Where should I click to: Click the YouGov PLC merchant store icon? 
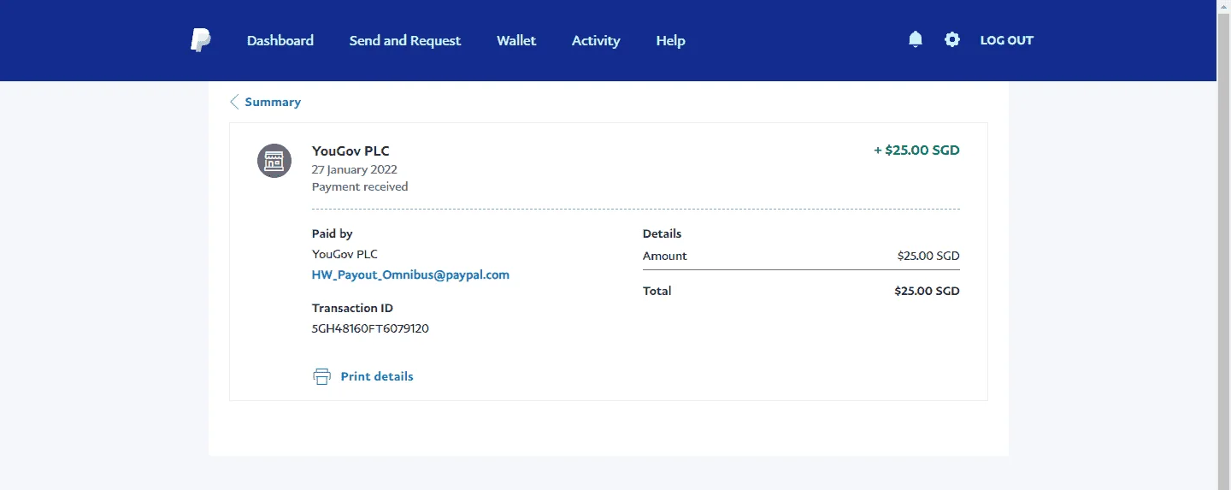[274, 161]
